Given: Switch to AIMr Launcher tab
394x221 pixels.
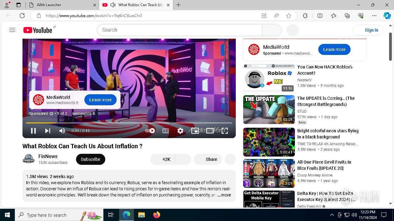Looking at the screenshot, I should pos(62,5).
